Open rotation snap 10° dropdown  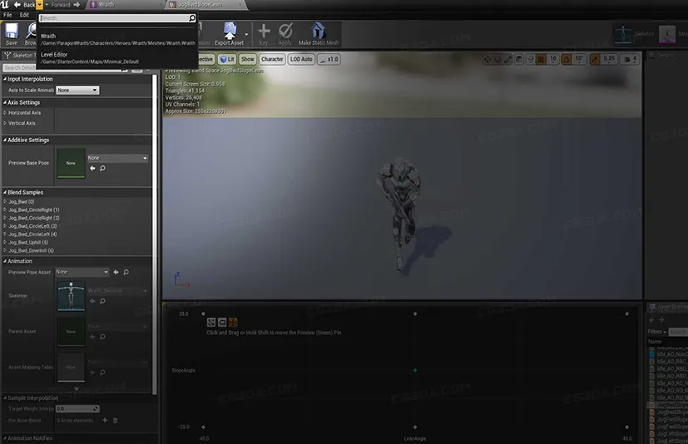point(579,59)
